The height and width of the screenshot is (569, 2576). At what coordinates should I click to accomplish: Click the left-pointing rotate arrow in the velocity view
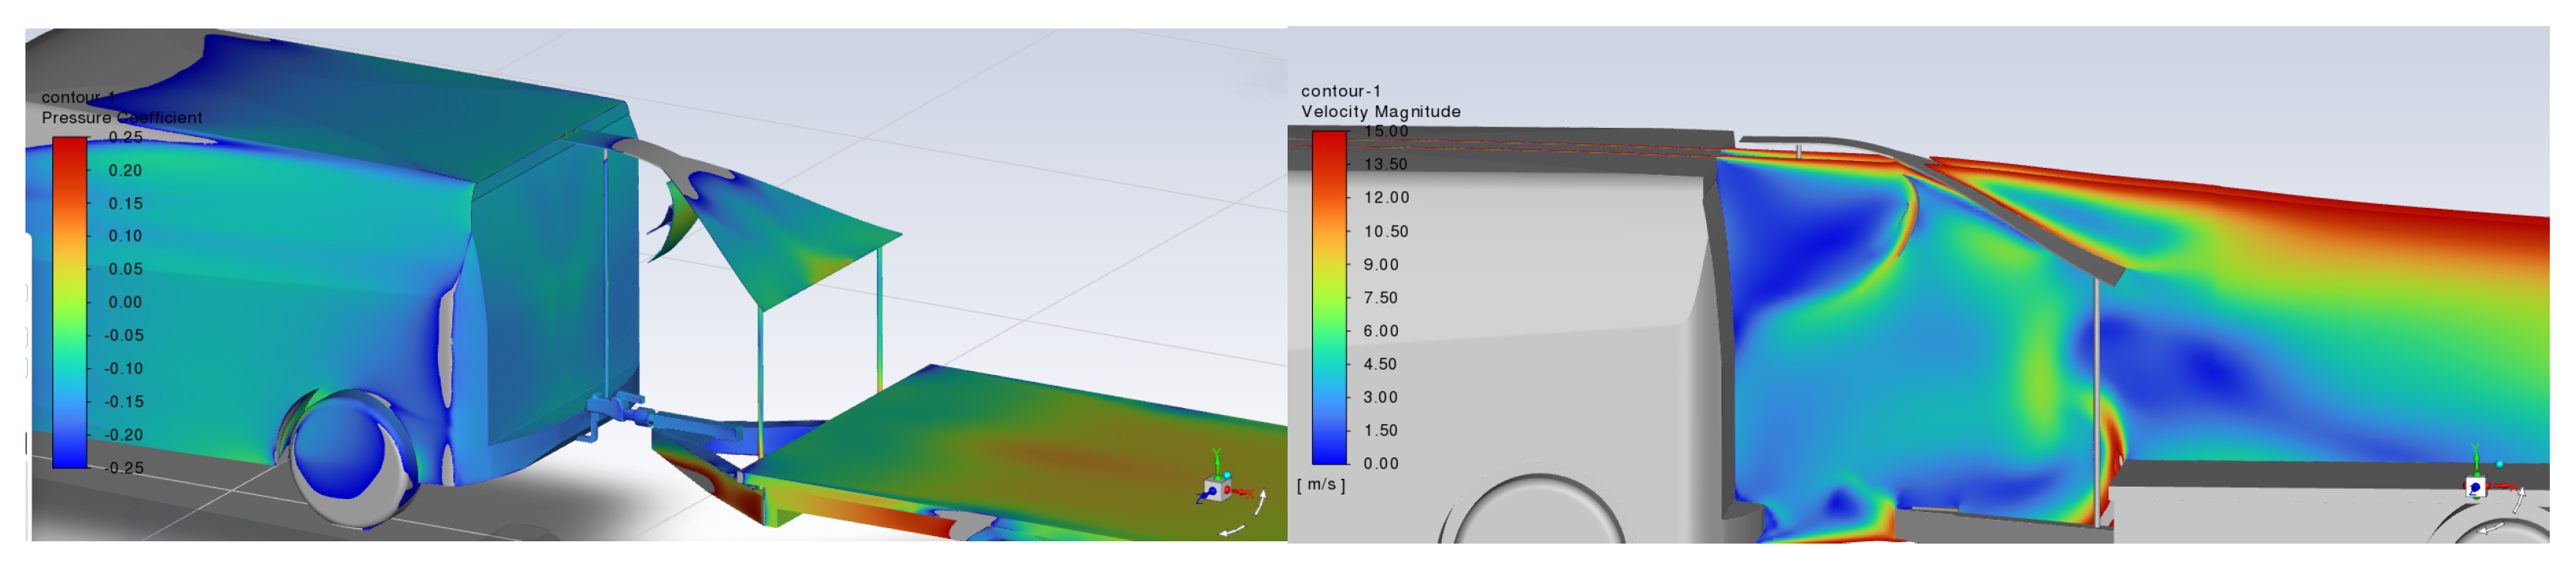(x=2492, y=529)
